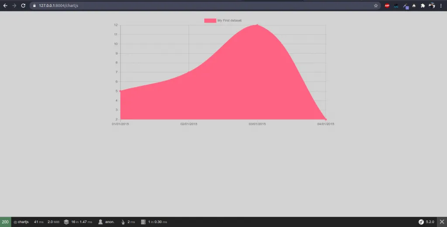Click the pink legend color box
This screenshot has width=447, height=227.
point(210,20)
